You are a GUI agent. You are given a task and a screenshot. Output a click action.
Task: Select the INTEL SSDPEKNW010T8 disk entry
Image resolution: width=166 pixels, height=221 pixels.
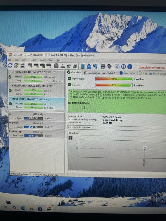pyautogui.click(x=36, y=104)
